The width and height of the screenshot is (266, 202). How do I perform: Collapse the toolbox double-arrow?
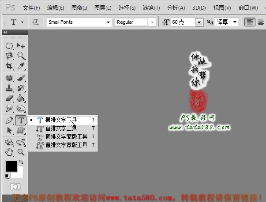[x=5, y=32]
